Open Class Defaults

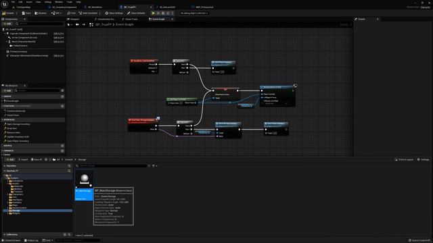pos(136,13)
